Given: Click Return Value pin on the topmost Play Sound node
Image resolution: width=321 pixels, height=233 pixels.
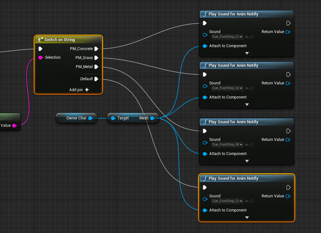Looking at the screenshot, I should pos(288,32).
